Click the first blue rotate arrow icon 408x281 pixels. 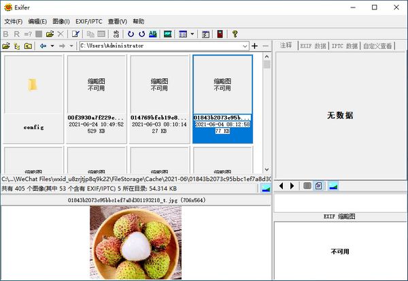(131, 34)
